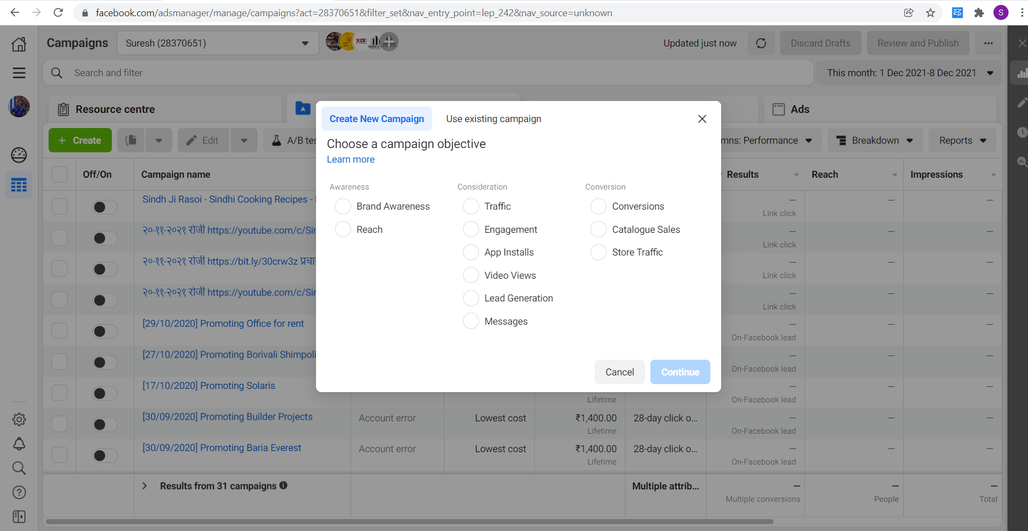Click the Review and Publish button
Viewport: 1028px width, 531px height.
coord(918,43)
